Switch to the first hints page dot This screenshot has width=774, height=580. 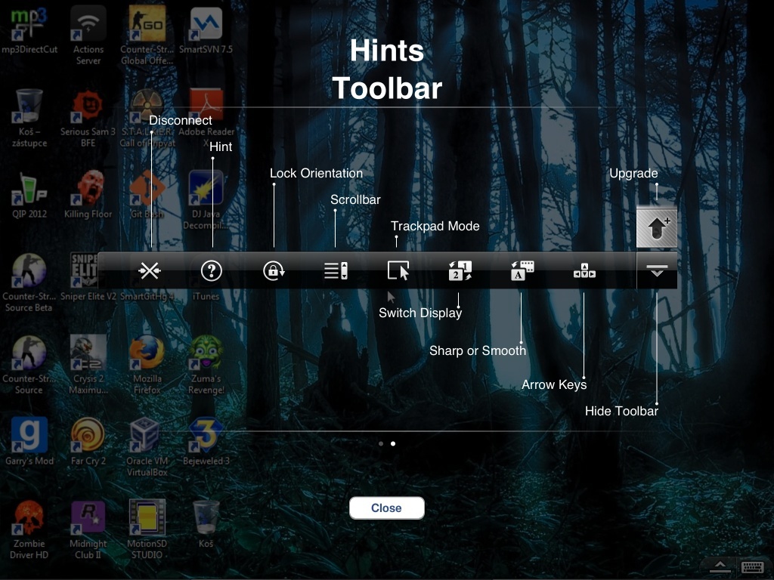click(x=380, y=444)
